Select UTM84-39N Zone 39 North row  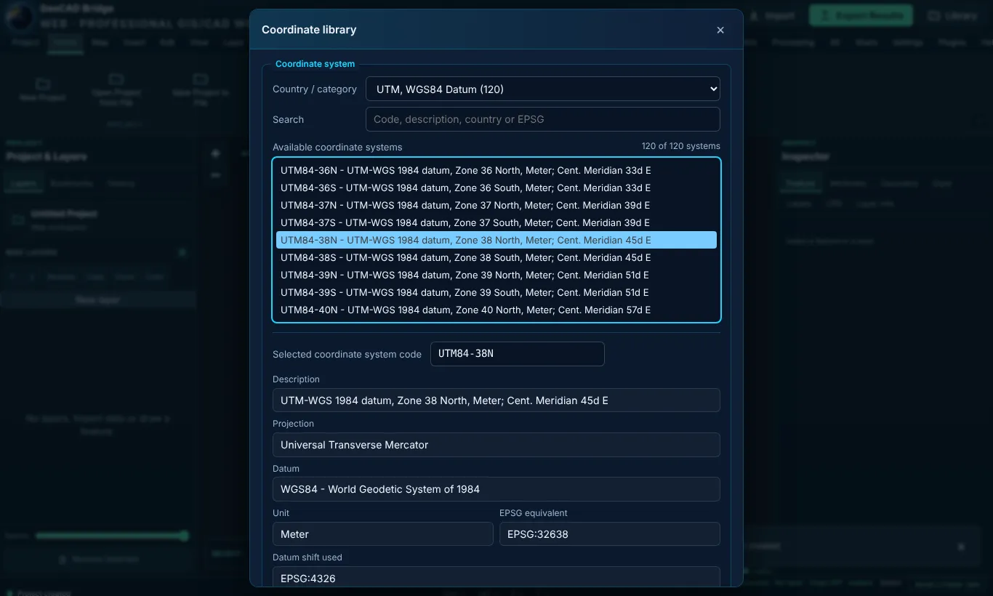(496, 275)
